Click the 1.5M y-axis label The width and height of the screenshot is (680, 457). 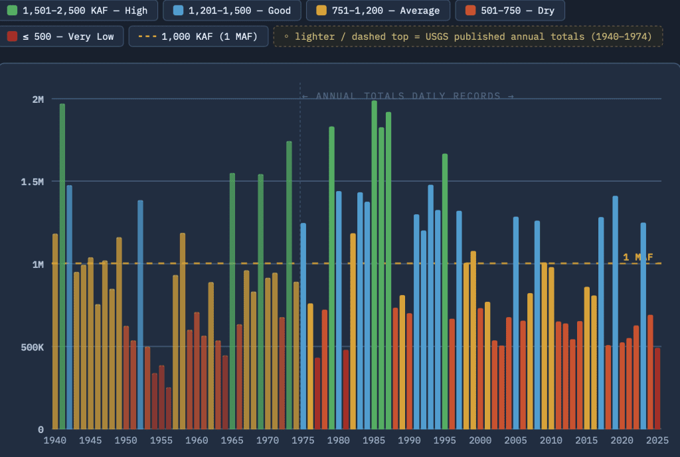[32, 182]
